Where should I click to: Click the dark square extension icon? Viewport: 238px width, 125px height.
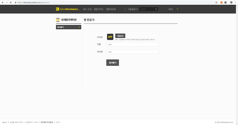point(225,2)
